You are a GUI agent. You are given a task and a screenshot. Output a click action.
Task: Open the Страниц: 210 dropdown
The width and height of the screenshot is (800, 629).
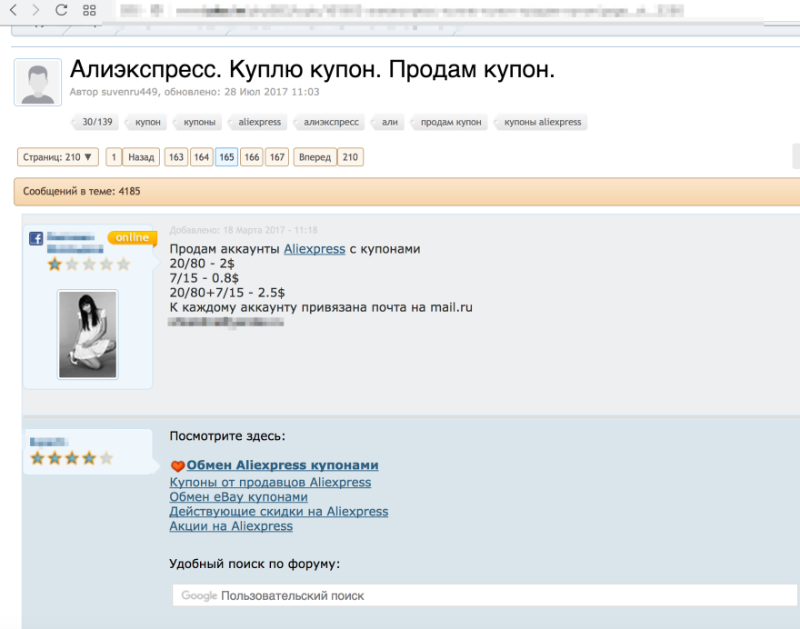pyautogui.click(x=57, y=157)
